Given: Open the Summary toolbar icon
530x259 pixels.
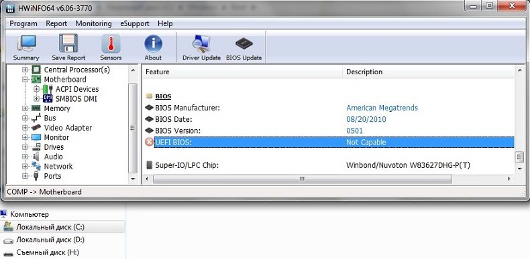Looking at the screenshot, I should coord(26,48).
